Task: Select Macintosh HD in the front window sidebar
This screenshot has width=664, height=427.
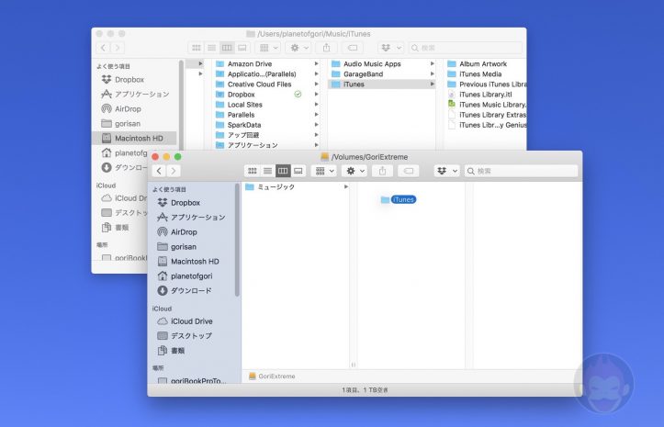Action: [x=194, y=262]
